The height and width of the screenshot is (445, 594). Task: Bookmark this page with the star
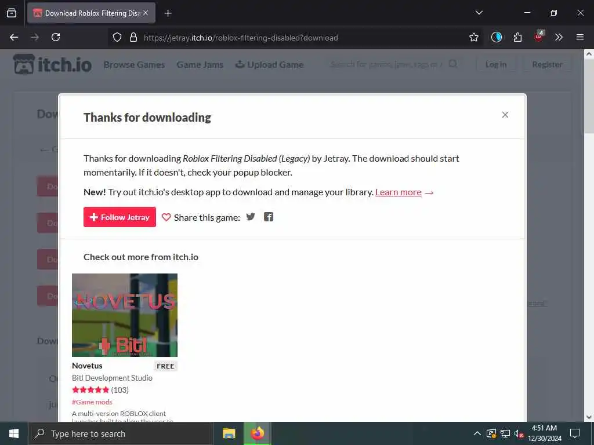[x=473, y=38]
